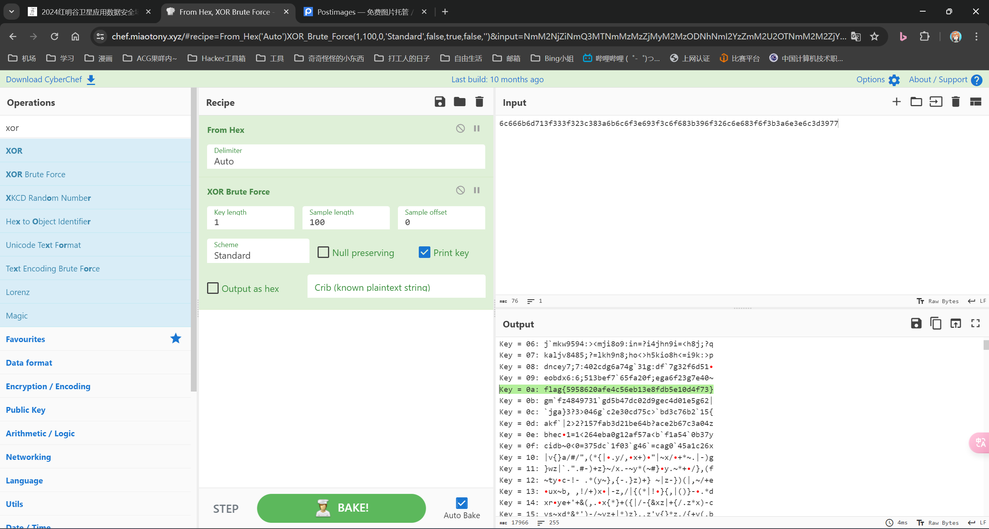
Task: Add a new input tab
Action: pos(896,102)
